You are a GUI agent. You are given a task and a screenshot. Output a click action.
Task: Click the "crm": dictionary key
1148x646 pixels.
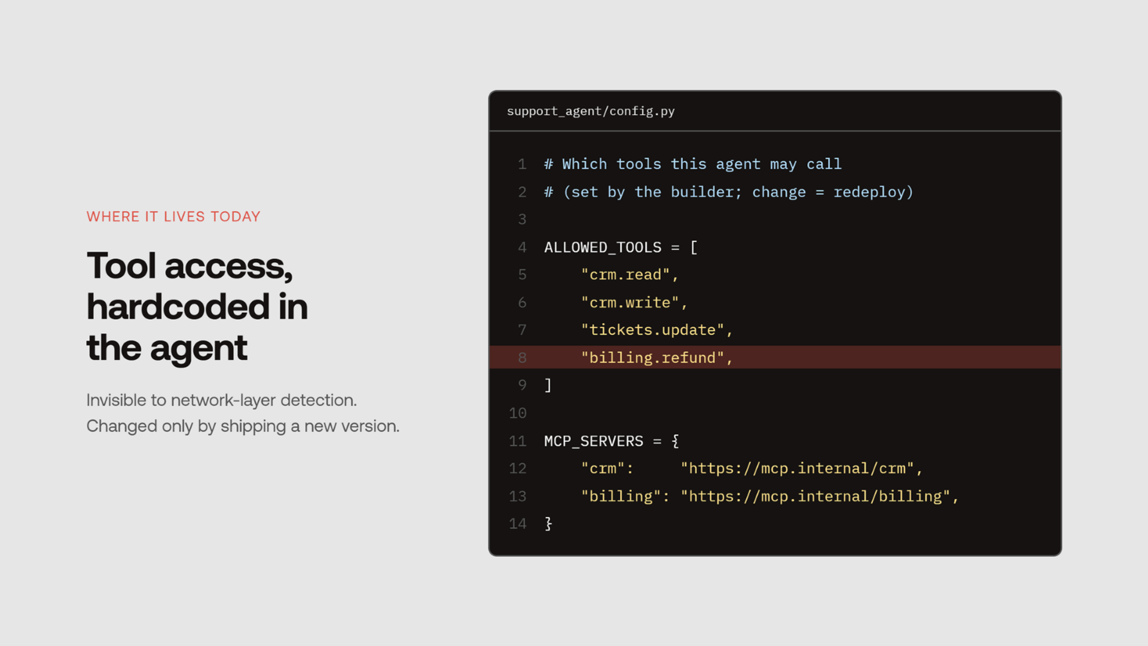[607, 468]
